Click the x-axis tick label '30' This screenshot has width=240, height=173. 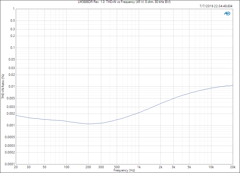tap(29, 167)
